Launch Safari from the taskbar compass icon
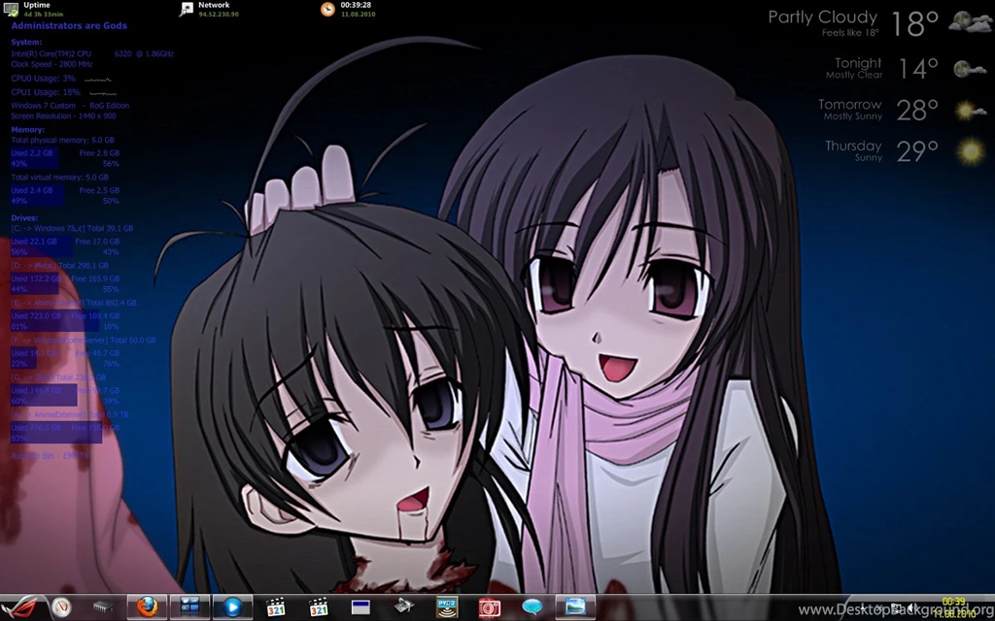Screen dimensions: 995x621 click(x=61, y=607)
